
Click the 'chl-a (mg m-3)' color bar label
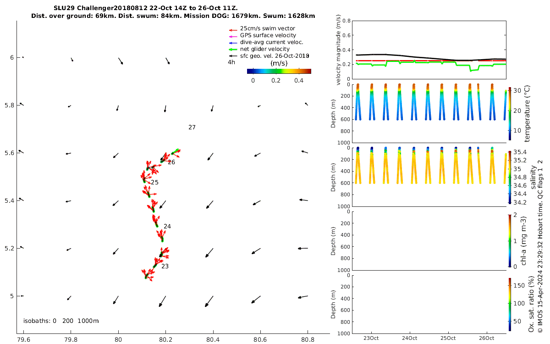tap(523, 240)
